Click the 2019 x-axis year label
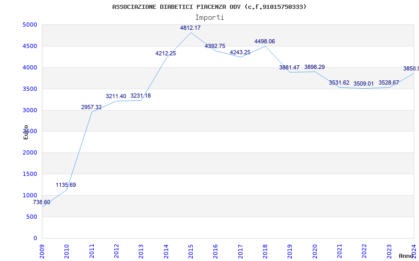Image resolution: width=419 pixels, height=261 pixels. 290,252
